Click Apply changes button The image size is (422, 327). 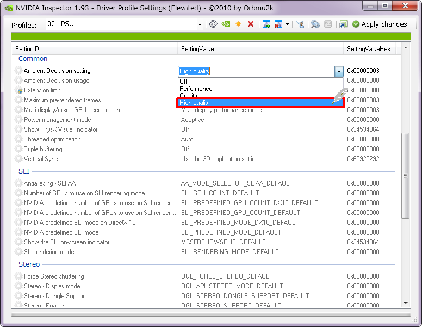pos(380,24)
